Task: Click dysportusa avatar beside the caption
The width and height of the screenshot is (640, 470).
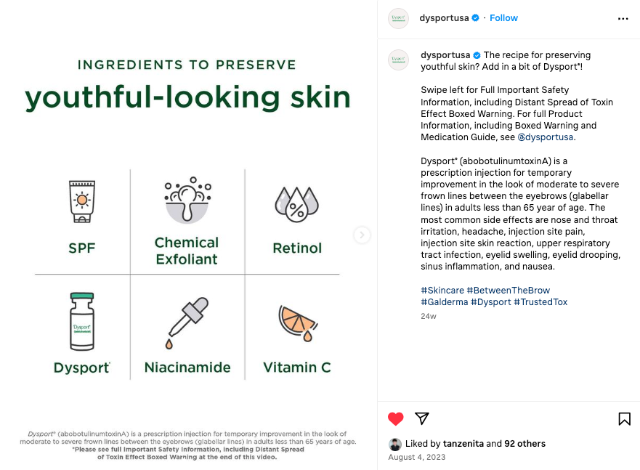Action: [x=397, y=60]
